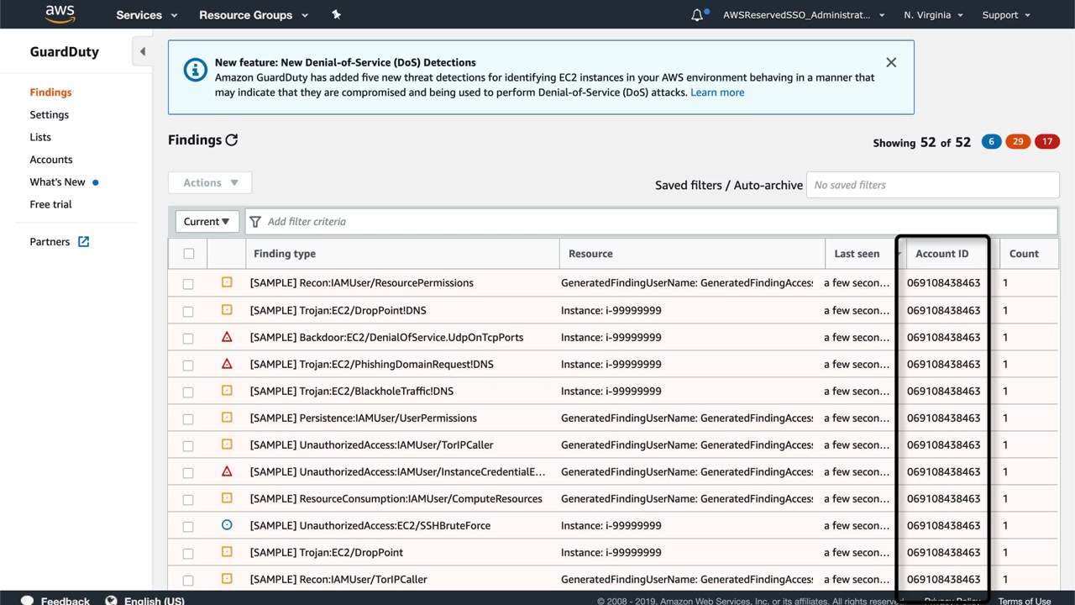
Task: Open the N. Virginia region selector
Action: pyautogui.click(x=933, y=15)
